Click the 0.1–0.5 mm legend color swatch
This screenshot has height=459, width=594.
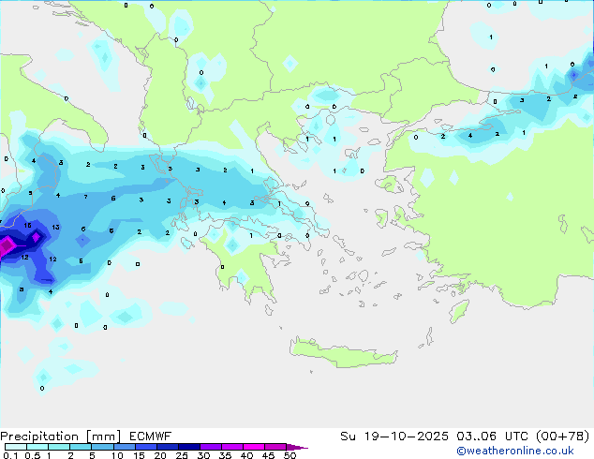(x=16, y=447)
